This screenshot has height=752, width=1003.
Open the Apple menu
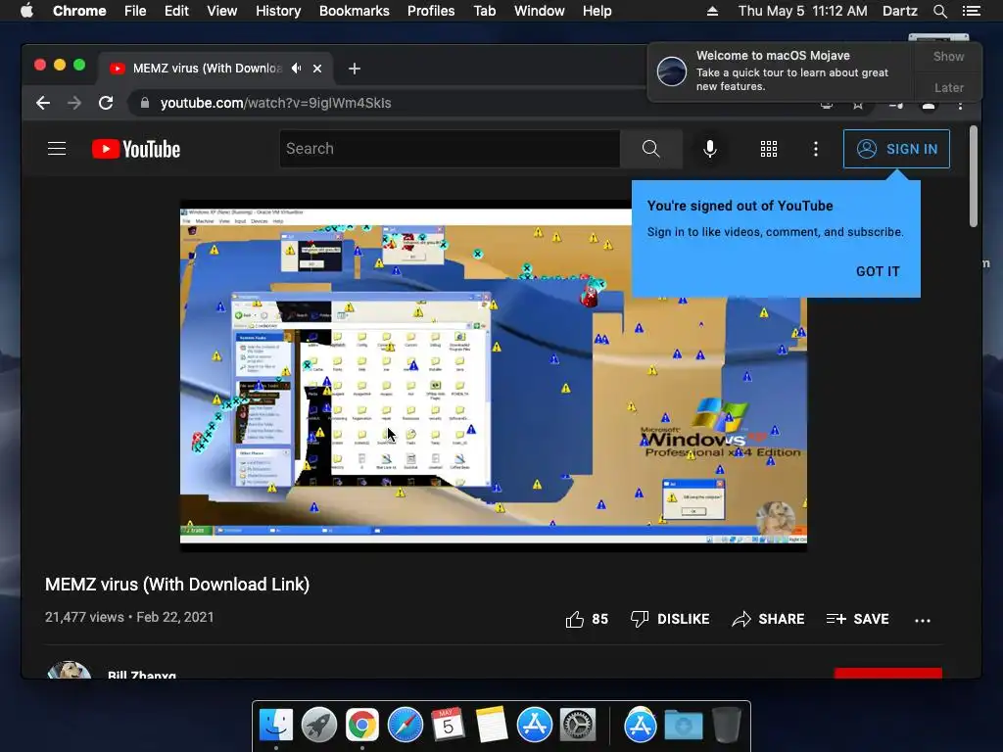click(x=26, y=11)
